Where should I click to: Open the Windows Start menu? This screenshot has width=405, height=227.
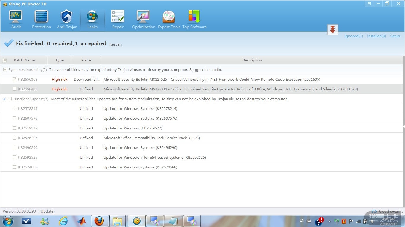click(x=8, y=221)
